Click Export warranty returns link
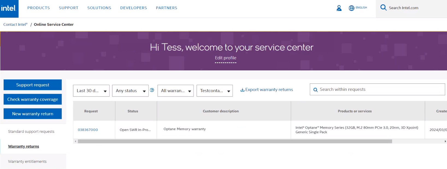 [269, 90]
